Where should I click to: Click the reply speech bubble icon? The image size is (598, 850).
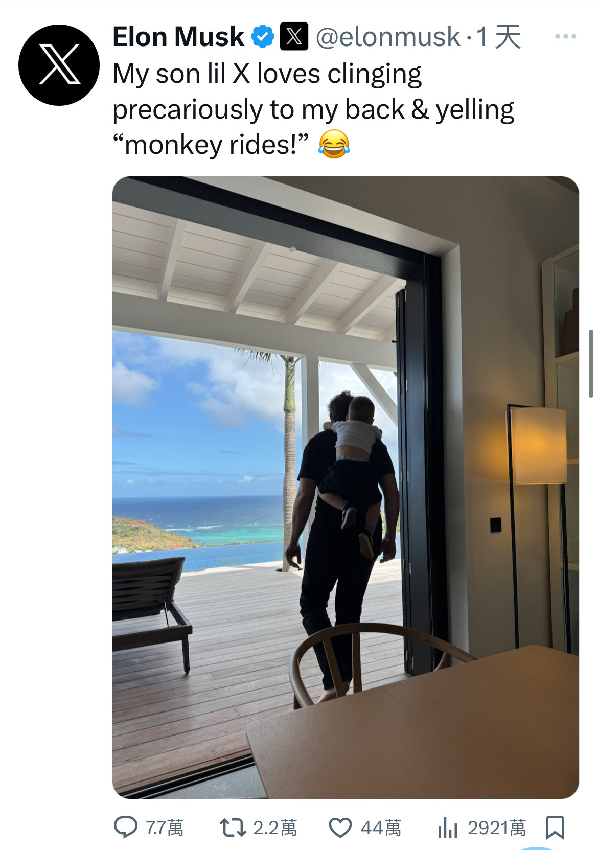tap(125, 827)
